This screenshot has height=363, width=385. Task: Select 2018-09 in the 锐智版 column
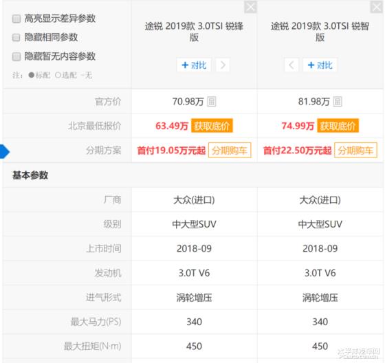[x=320, y=249]
